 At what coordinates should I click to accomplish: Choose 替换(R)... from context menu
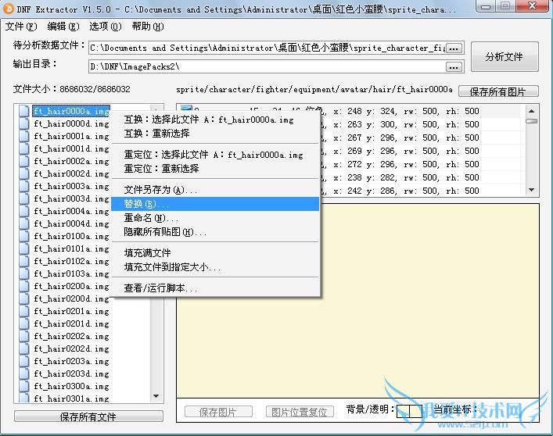pyautogui.click(x=215, y=204)
